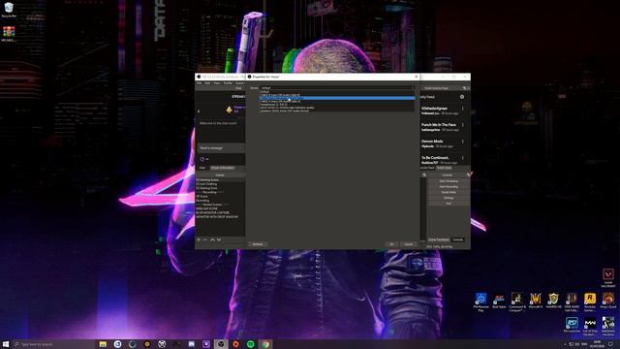The height and width of the screenshot is (349, 620).
Task: Select the Starting Soon scene
Action: pos(220,188)
